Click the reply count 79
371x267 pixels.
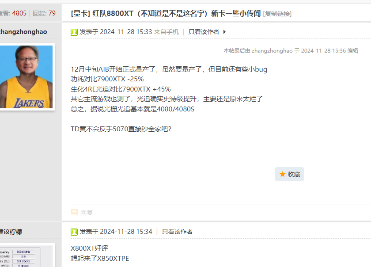point(52,13)
